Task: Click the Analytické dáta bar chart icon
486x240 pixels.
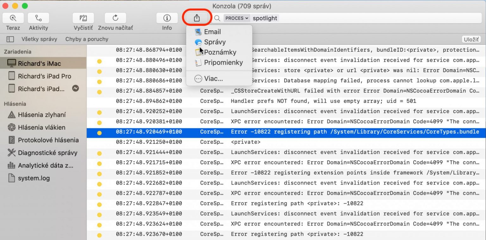Action: (11, 165)
